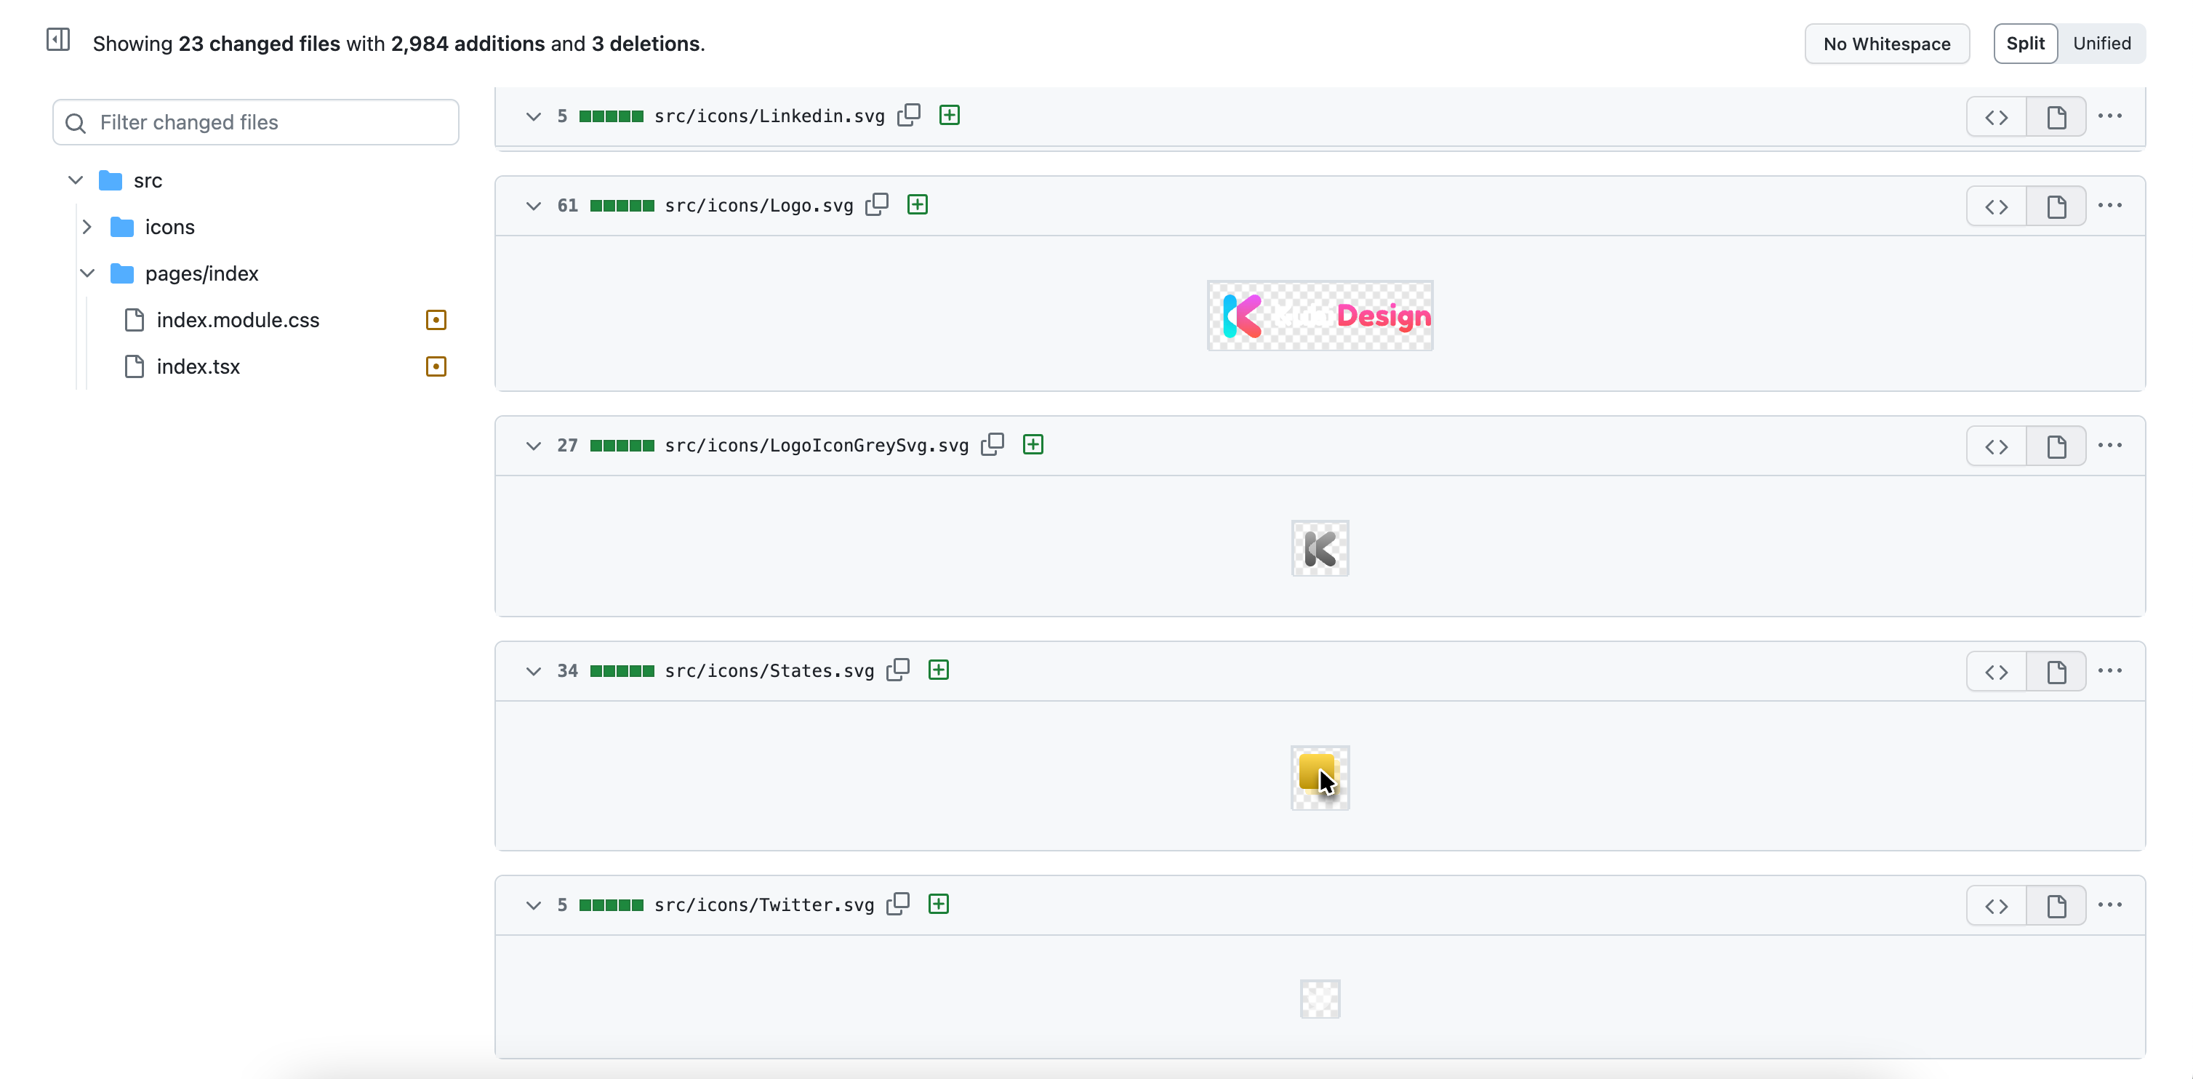
Task: Copy the src/icons/Twitter.svg file path
Action: (898, 904)
